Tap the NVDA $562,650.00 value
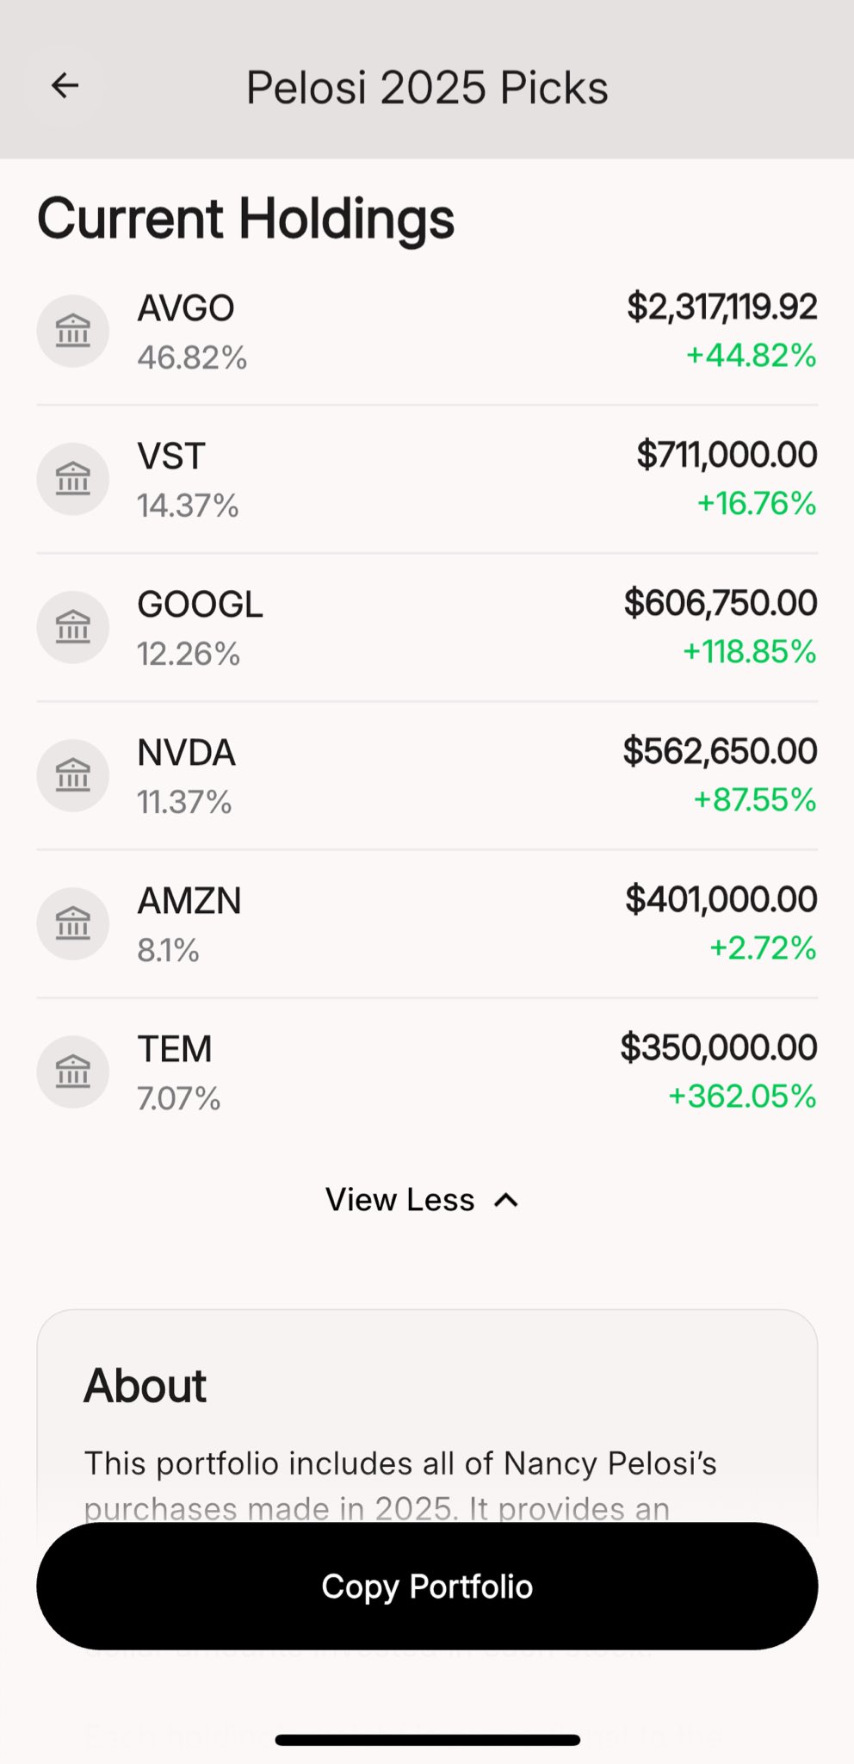The width and height of the screenshot is (854, 1764). [720, 751]
